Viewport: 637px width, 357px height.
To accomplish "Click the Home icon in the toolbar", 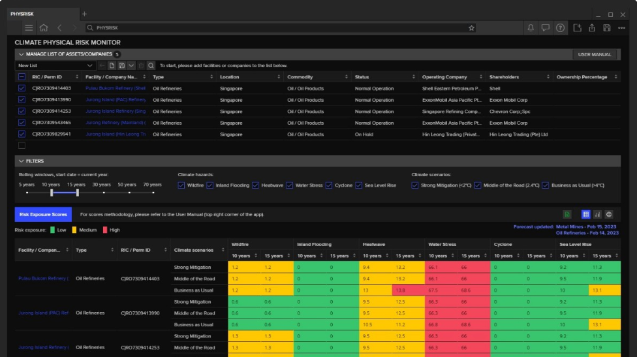I will [44, 28].
